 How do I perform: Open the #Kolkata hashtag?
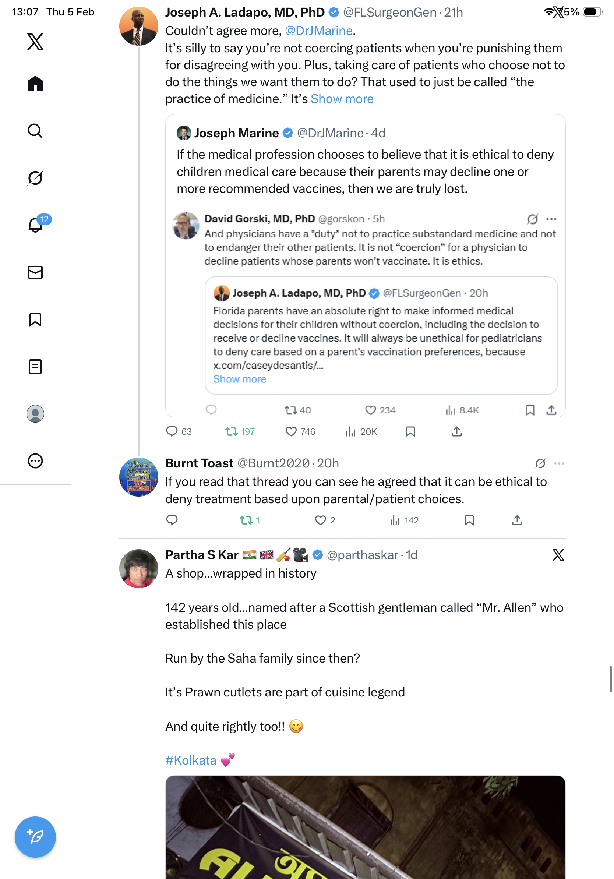191,760
